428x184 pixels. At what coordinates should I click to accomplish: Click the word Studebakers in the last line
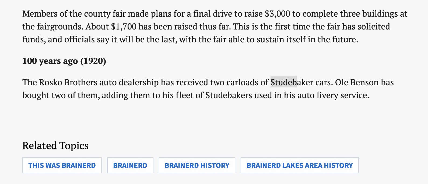pyautogui.click(x=229, y=95)
